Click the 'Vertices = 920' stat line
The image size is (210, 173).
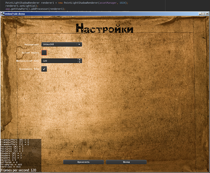pyautogui.click(x=10, y=167)
